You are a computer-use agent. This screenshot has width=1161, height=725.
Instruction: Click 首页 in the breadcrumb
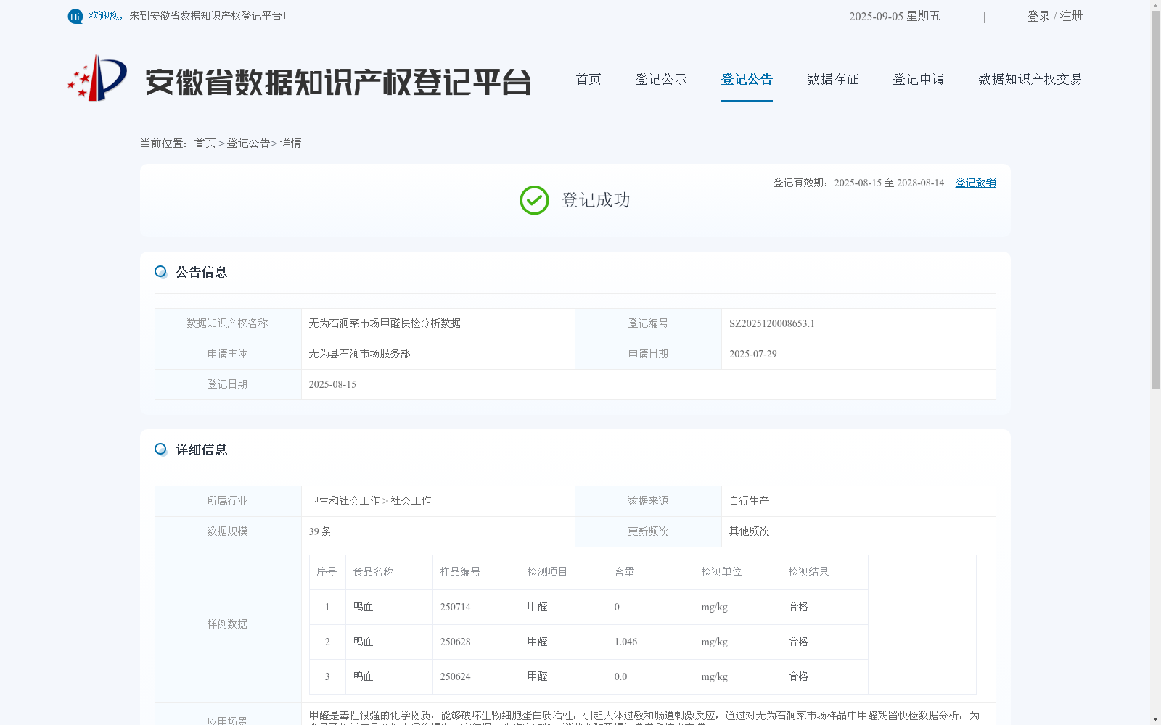click(205, 143)
